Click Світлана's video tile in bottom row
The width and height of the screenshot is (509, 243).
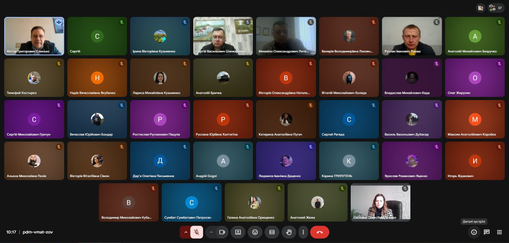[380, 202]
